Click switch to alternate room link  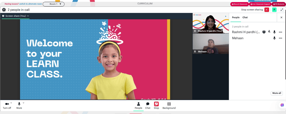[31, 4]
